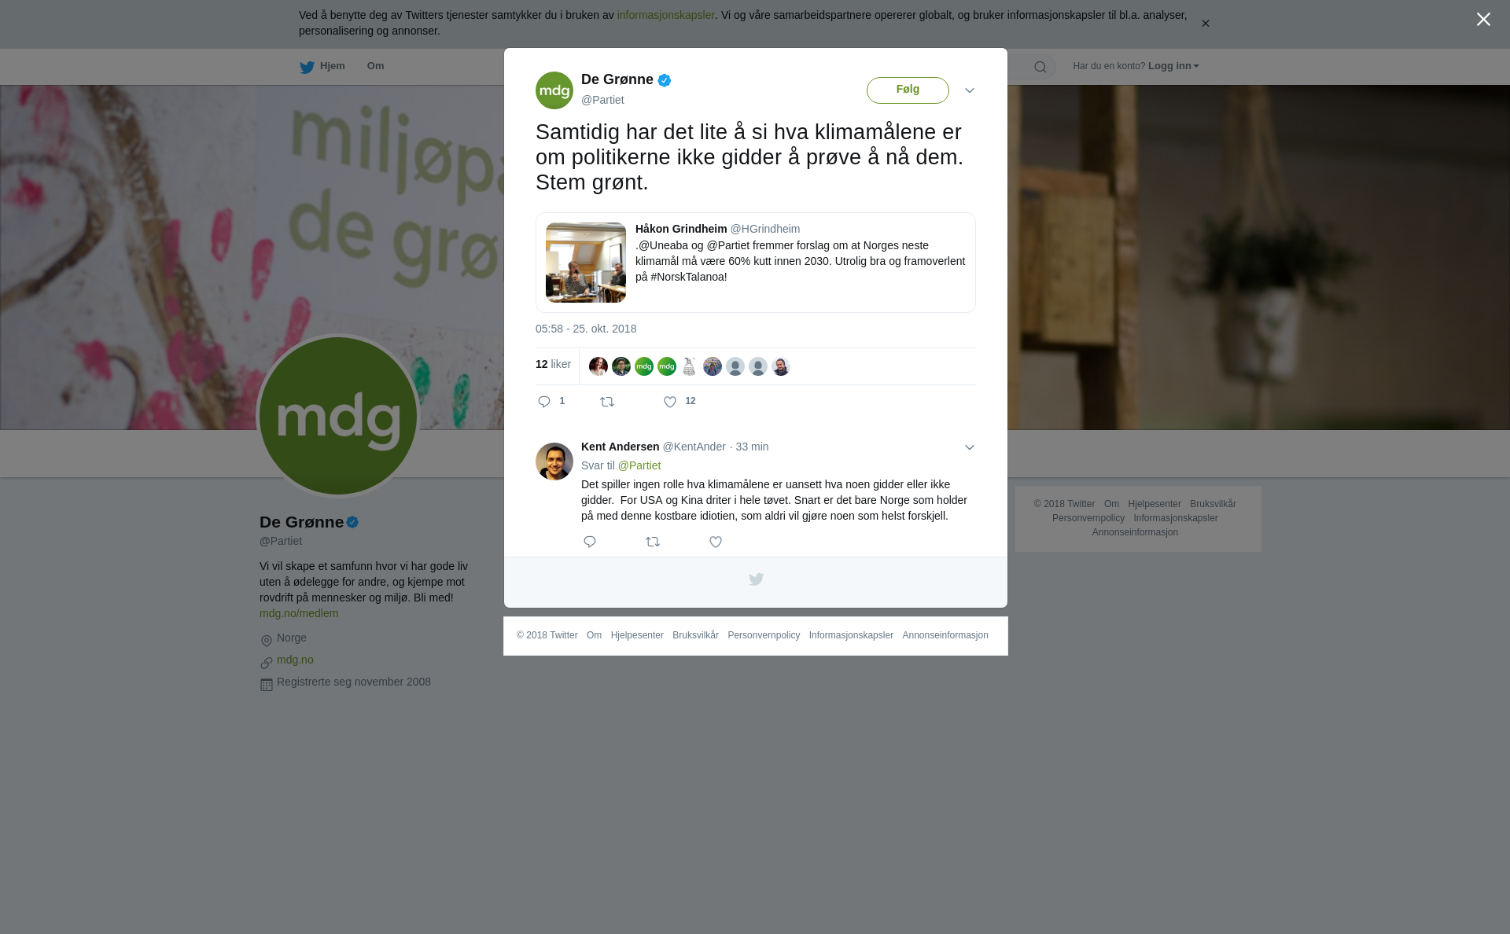Open the Logg inn dropdown

[1173, 66]
